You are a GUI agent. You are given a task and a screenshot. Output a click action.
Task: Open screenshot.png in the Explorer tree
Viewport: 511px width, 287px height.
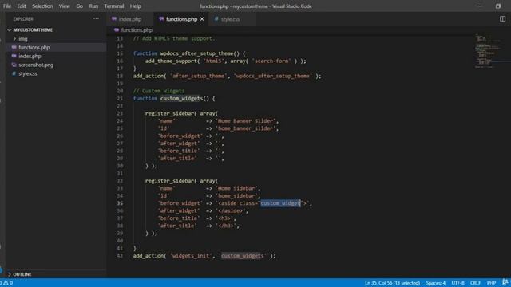pos(36,65)
